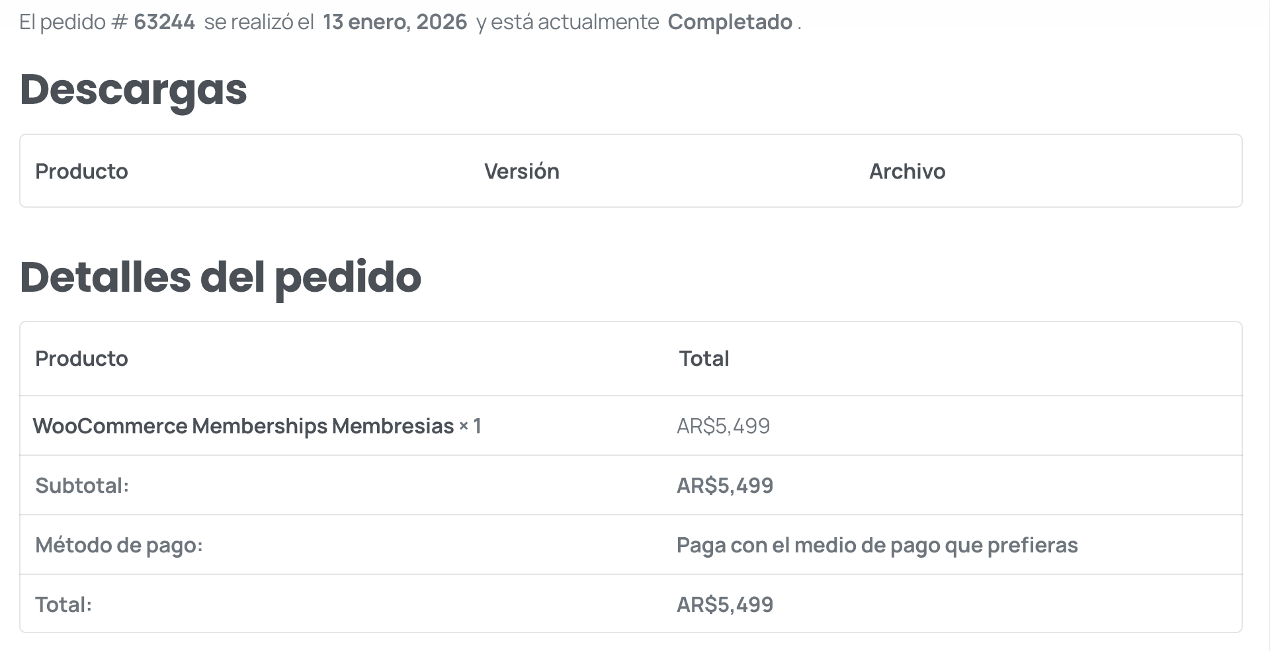Click the Subtotal amount AR$5,499
This screenshot has width=1270, height=651.
724,486
